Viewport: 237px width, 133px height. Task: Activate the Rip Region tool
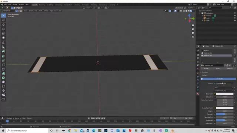coord(3,99)
